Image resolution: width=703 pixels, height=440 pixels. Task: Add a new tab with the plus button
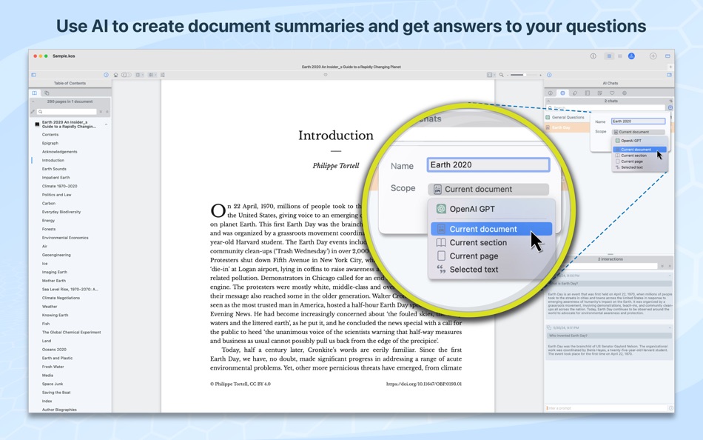pyautogui.click(x=670, y=67)
